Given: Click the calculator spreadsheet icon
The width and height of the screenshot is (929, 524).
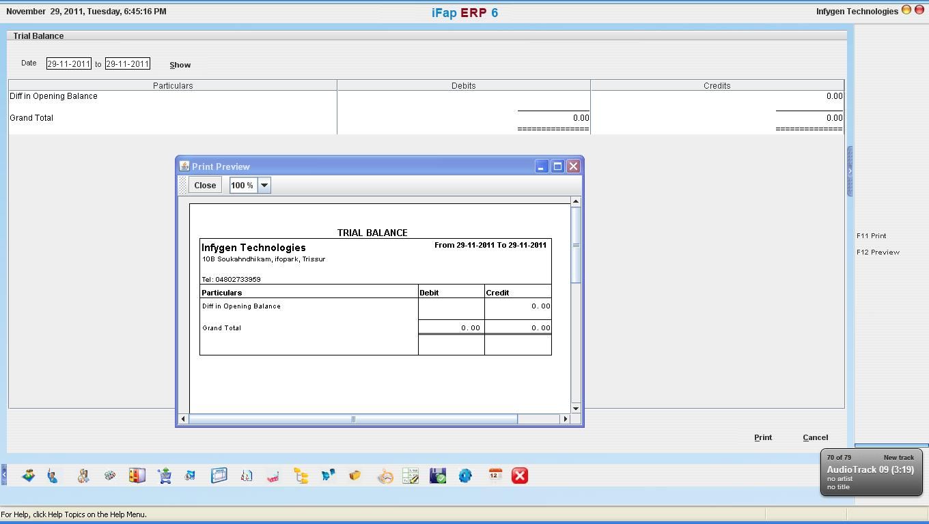Looking at the screenshot, I should coord(411,476).
